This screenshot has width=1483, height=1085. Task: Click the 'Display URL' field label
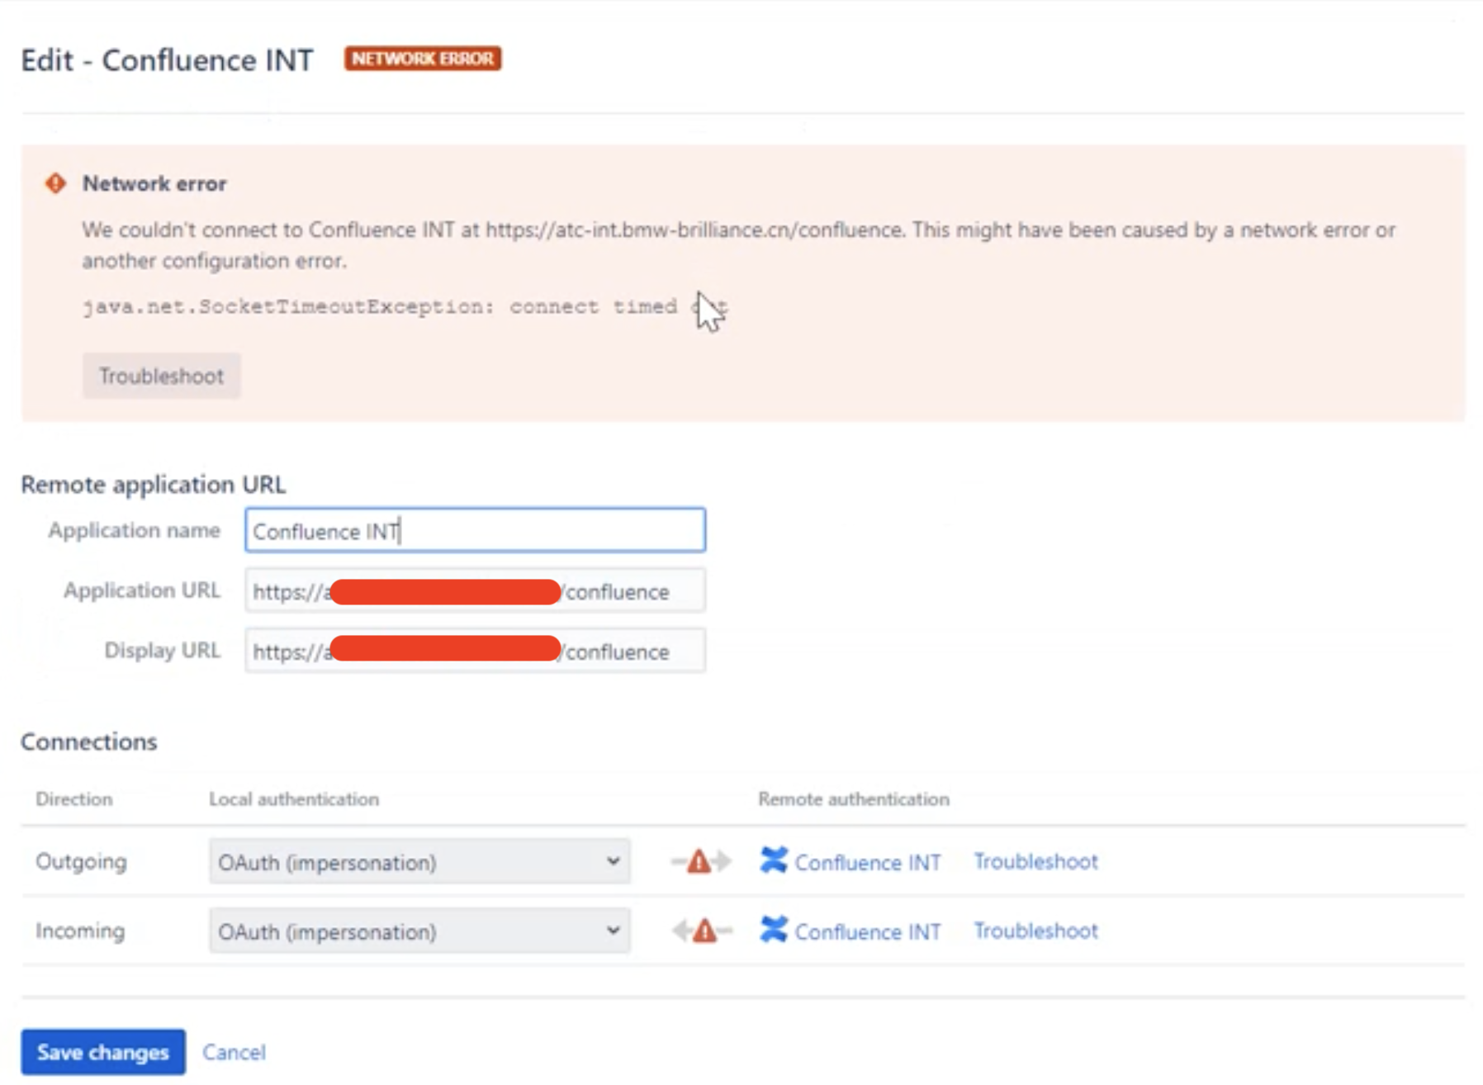(x=163, y=651)
